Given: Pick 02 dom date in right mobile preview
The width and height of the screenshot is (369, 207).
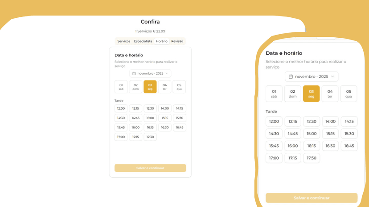Looking at the screenshot, I should pyautogui.click(x=292, y=94).
